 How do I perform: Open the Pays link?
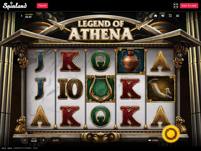pos(4,148)
